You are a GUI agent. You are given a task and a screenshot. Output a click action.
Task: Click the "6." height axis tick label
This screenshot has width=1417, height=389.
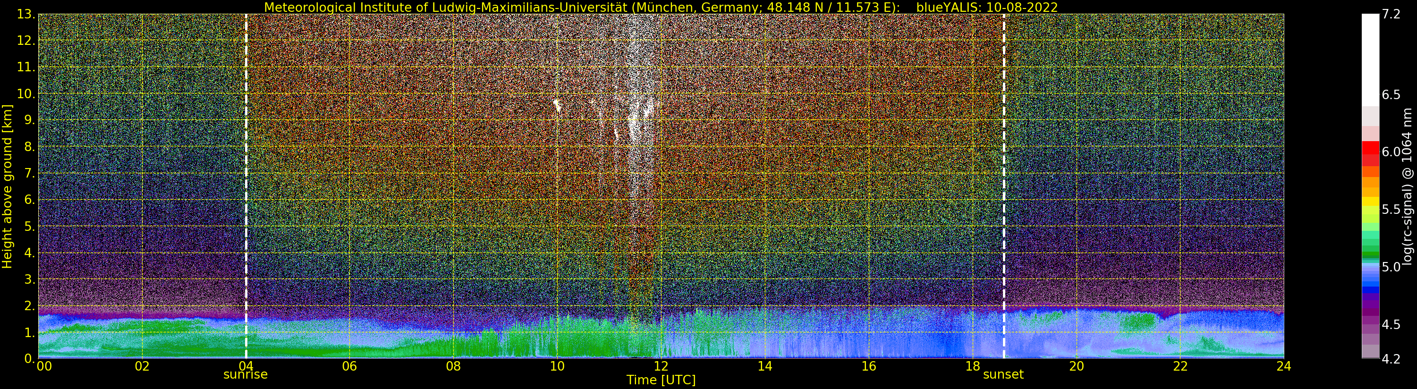tap(30, 200)
